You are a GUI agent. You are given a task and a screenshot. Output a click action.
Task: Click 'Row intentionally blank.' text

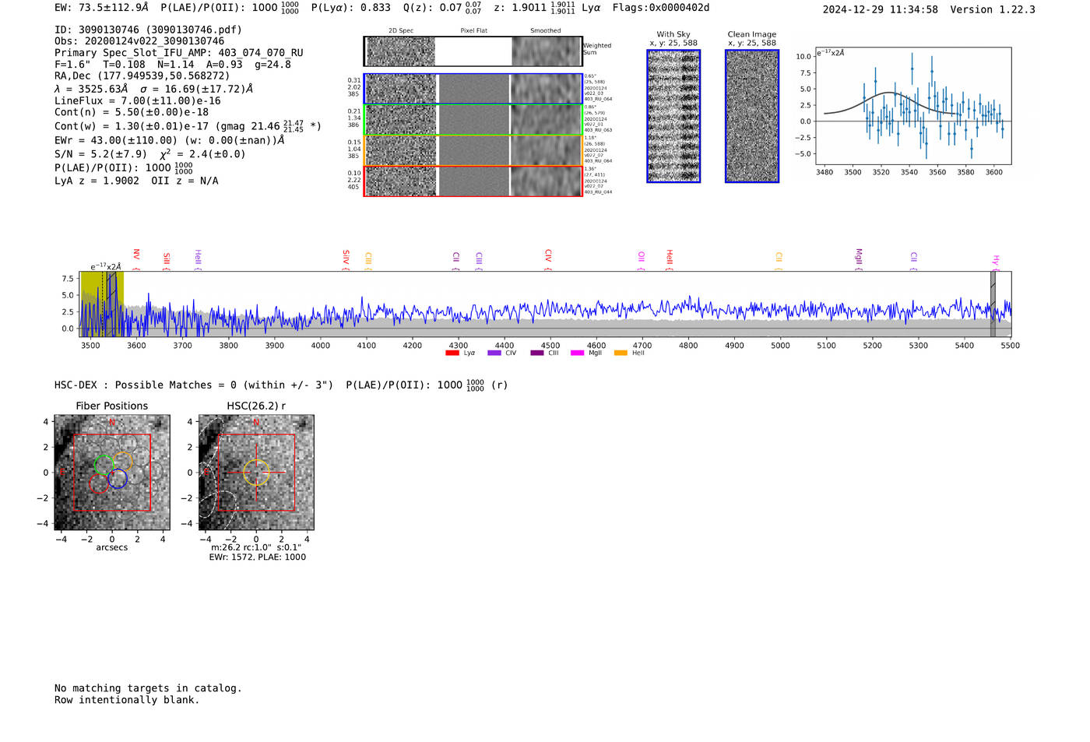tap(127, 700)
